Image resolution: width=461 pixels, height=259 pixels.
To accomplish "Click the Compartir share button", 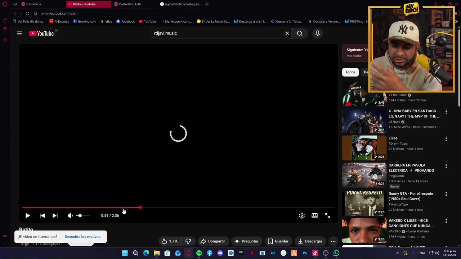I will (x=212, y=241).
